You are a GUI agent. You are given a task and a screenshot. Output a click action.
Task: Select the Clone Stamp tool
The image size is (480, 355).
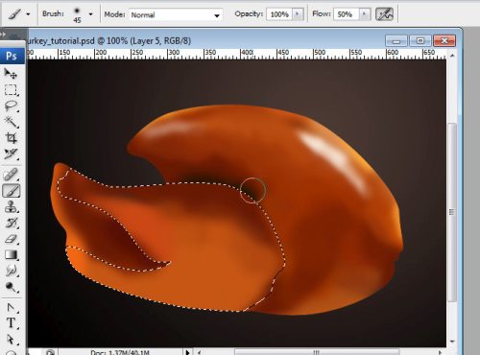[x=11, y=207]
